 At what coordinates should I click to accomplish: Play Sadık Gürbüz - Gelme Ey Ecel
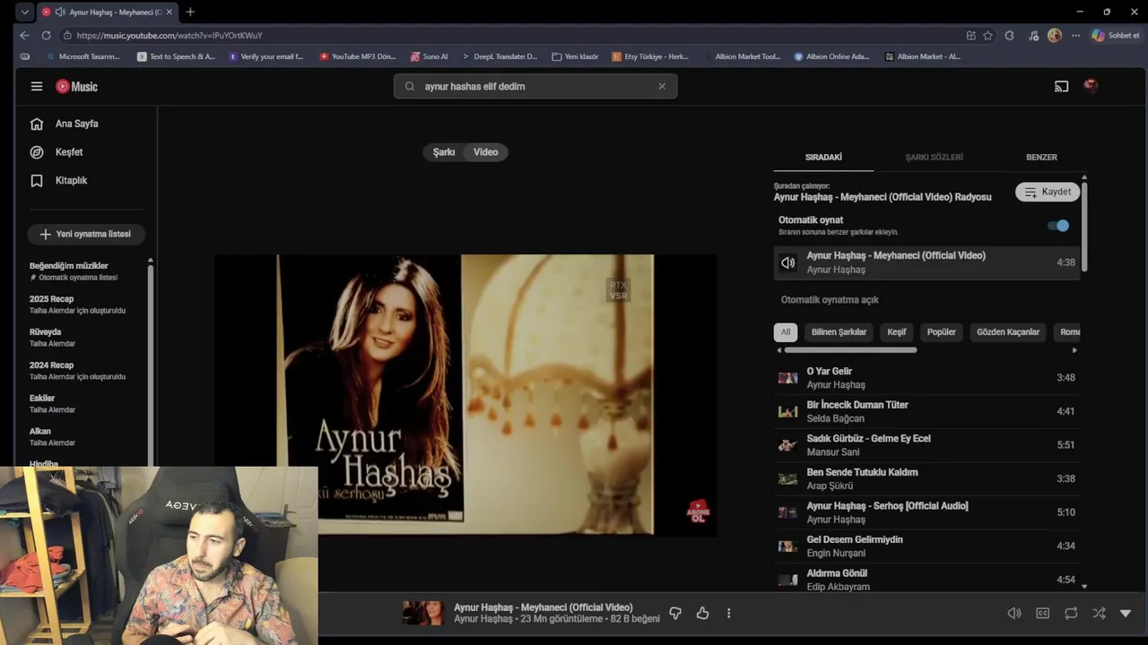coord(926,444)
